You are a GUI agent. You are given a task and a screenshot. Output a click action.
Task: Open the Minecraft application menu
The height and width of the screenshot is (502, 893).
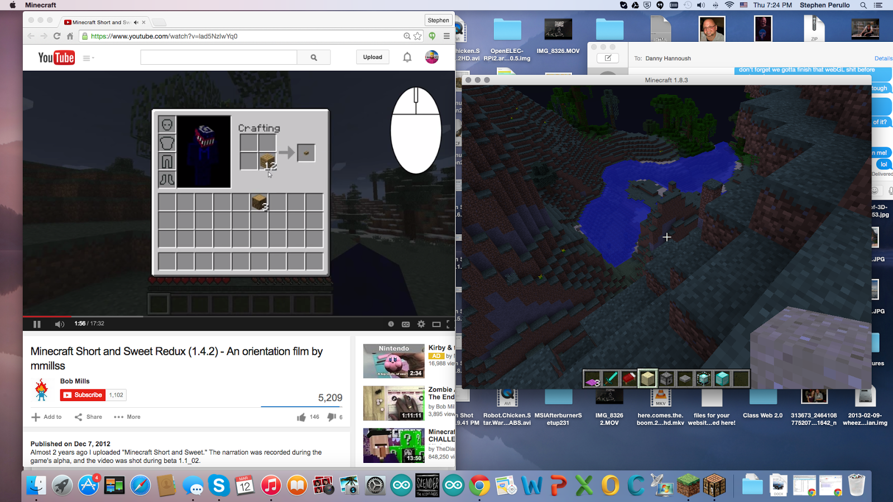tap(41, 5)
